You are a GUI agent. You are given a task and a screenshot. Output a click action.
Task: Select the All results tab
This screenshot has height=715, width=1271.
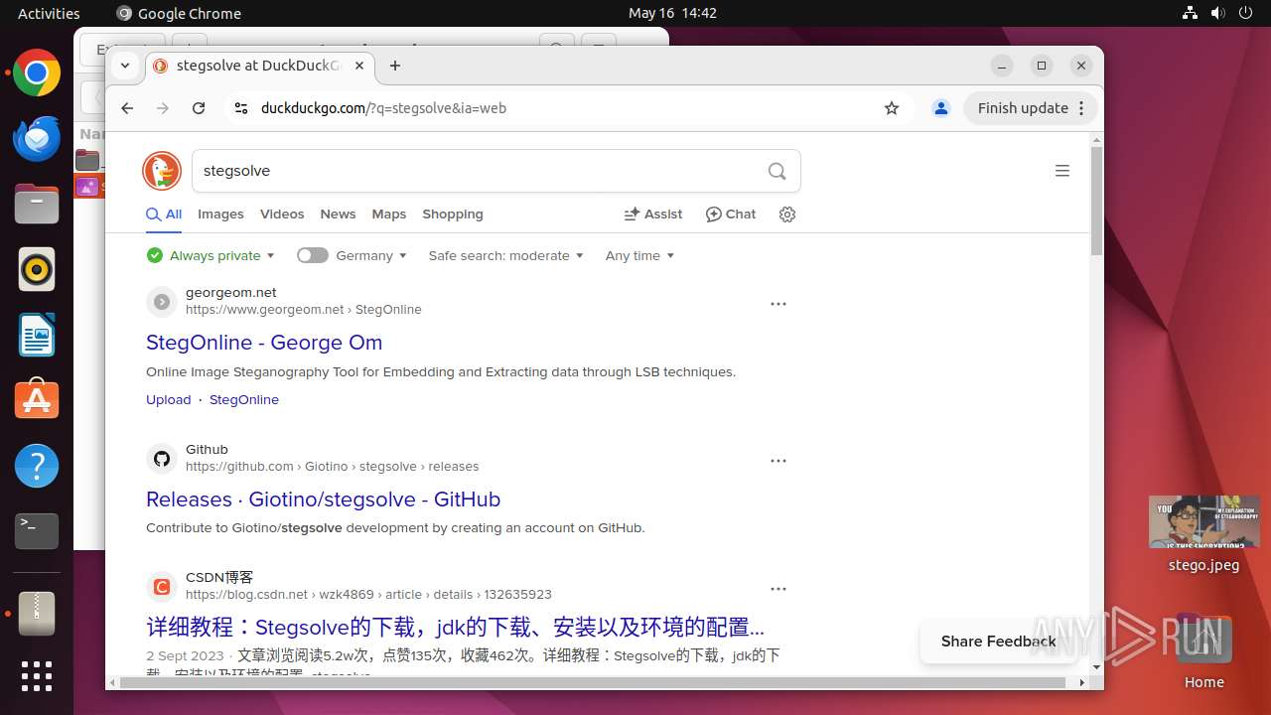click(x=164, y=214)
